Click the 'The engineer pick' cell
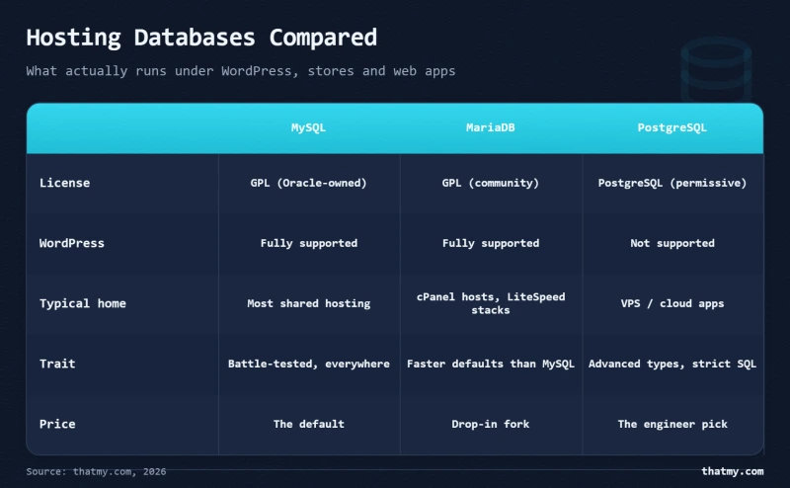 tap(672, 424)
